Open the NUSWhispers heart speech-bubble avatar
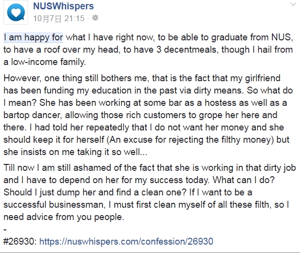The height and width of the screenshot is (253, 300). click(16, 12)
